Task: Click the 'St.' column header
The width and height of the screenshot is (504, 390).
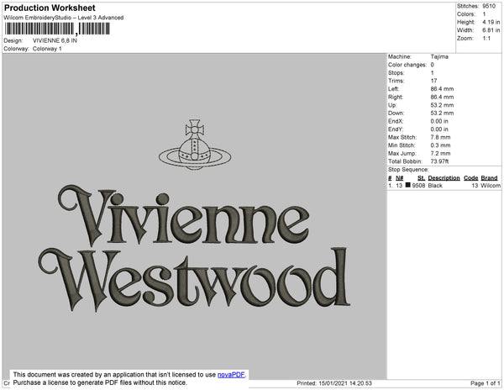Action: (421, 178)
